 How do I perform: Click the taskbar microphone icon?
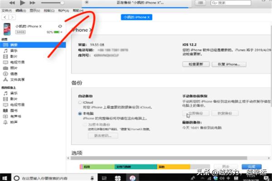click(x=92, y=178)
